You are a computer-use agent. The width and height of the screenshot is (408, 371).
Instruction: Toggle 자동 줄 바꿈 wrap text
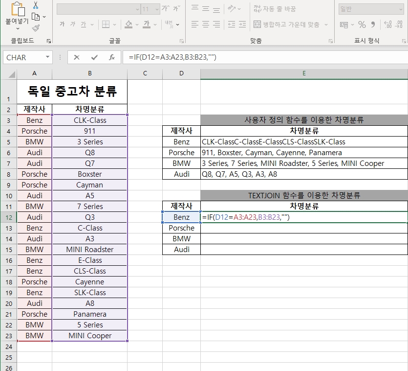click(275, 9)
